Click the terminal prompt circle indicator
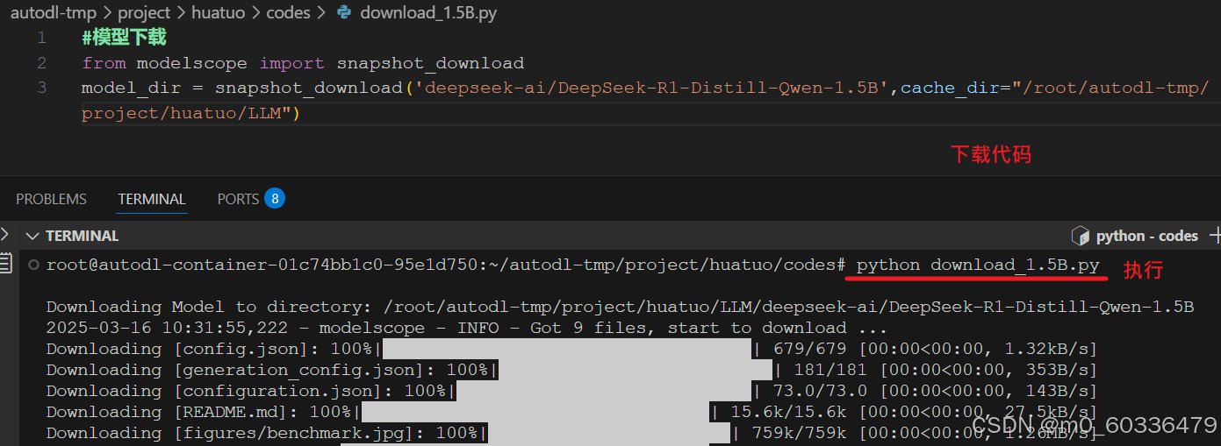This screenshot has width=1221, height=446. point(33,265)
